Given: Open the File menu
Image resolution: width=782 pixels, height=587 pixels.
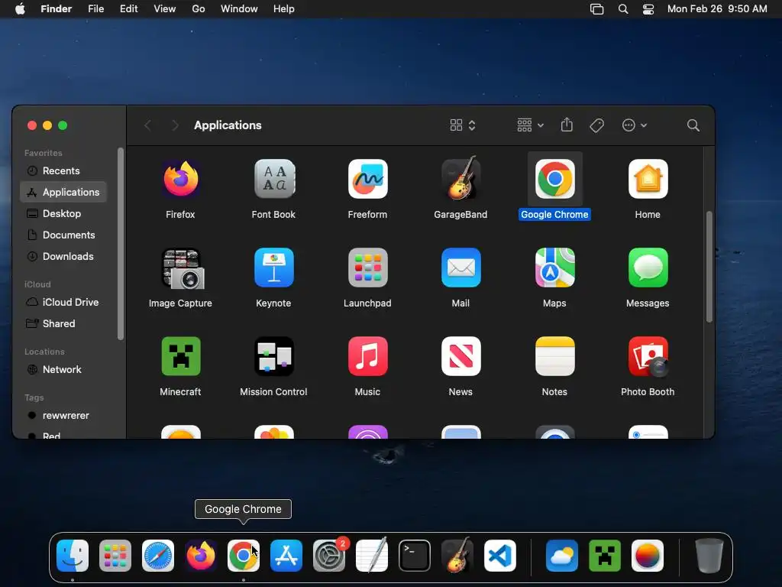Looking at the screenshot, I should pos(95,9).
